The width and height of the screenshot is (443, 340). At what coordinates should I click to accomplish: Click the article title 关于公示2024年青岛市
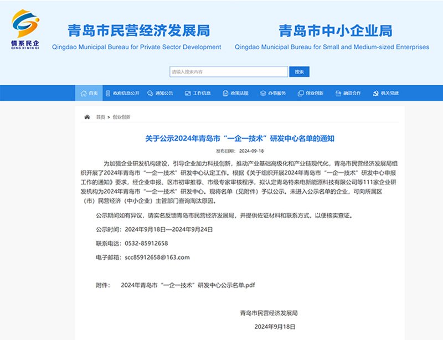(240, 138)
